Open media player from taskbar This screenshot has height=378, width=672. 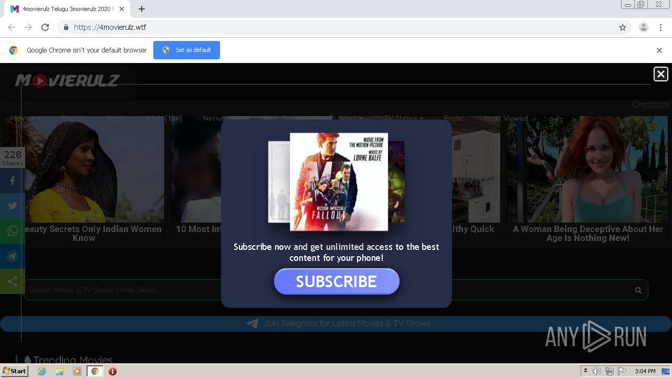[77, 371]
